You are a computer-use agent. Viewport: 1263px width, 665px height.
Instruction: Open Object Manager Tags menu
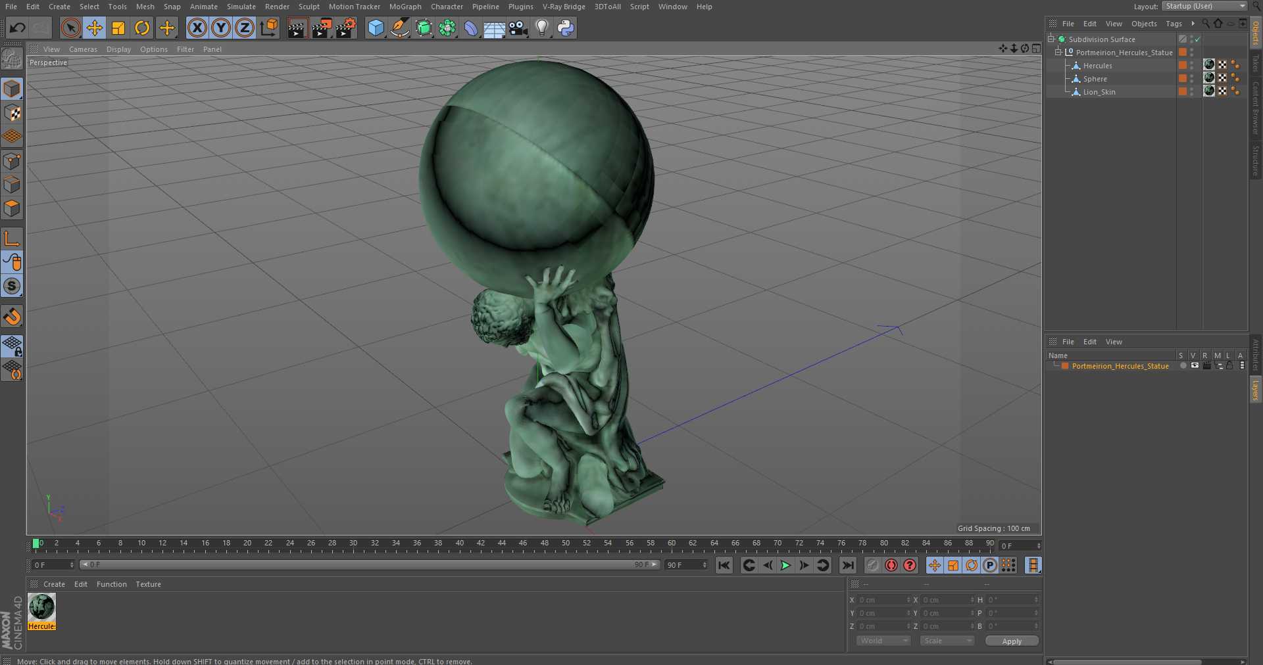tap(1174, 24)
